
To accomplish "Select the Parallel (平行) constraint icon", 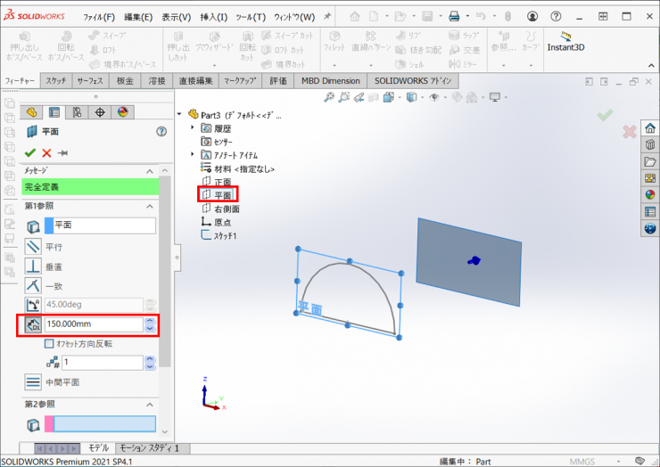I will [33, 247].
